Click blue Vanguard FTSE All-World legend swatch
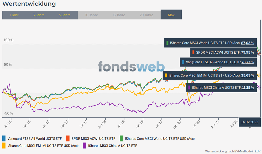 (4, 138)
